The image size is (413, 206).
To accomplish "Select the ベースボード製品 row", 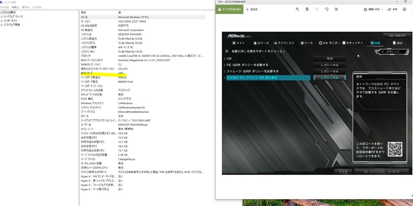I will 142,82.
